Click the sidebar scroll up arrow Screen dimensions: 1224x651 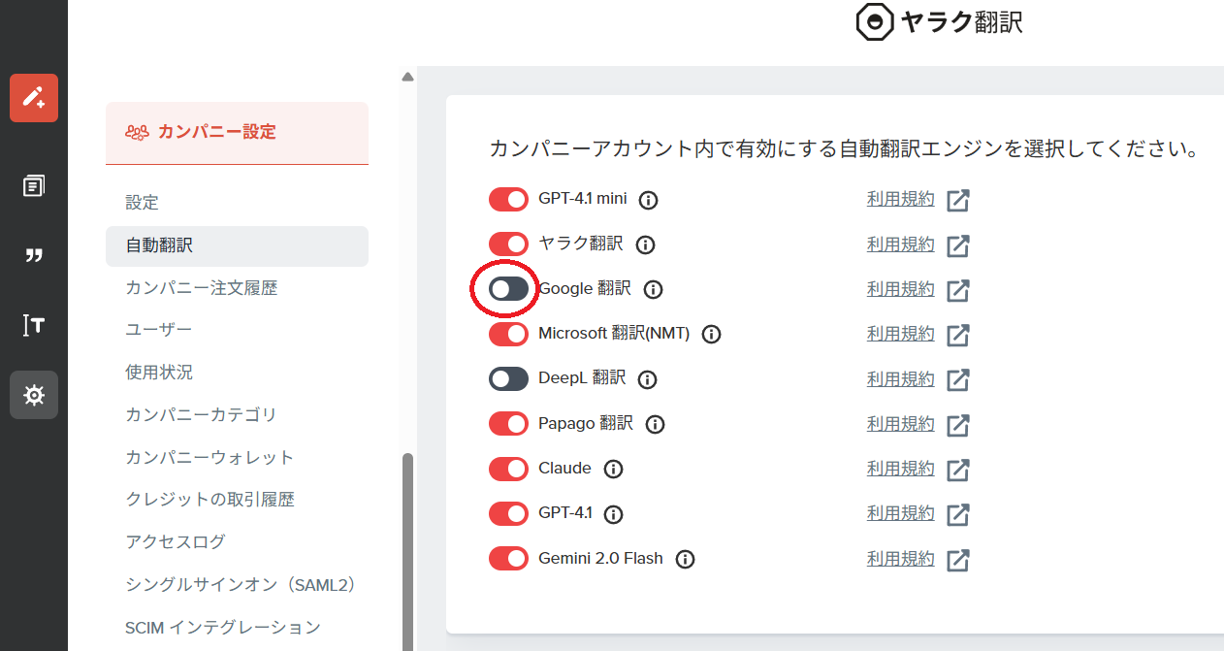pyautogui.click(x=407, y=77)
